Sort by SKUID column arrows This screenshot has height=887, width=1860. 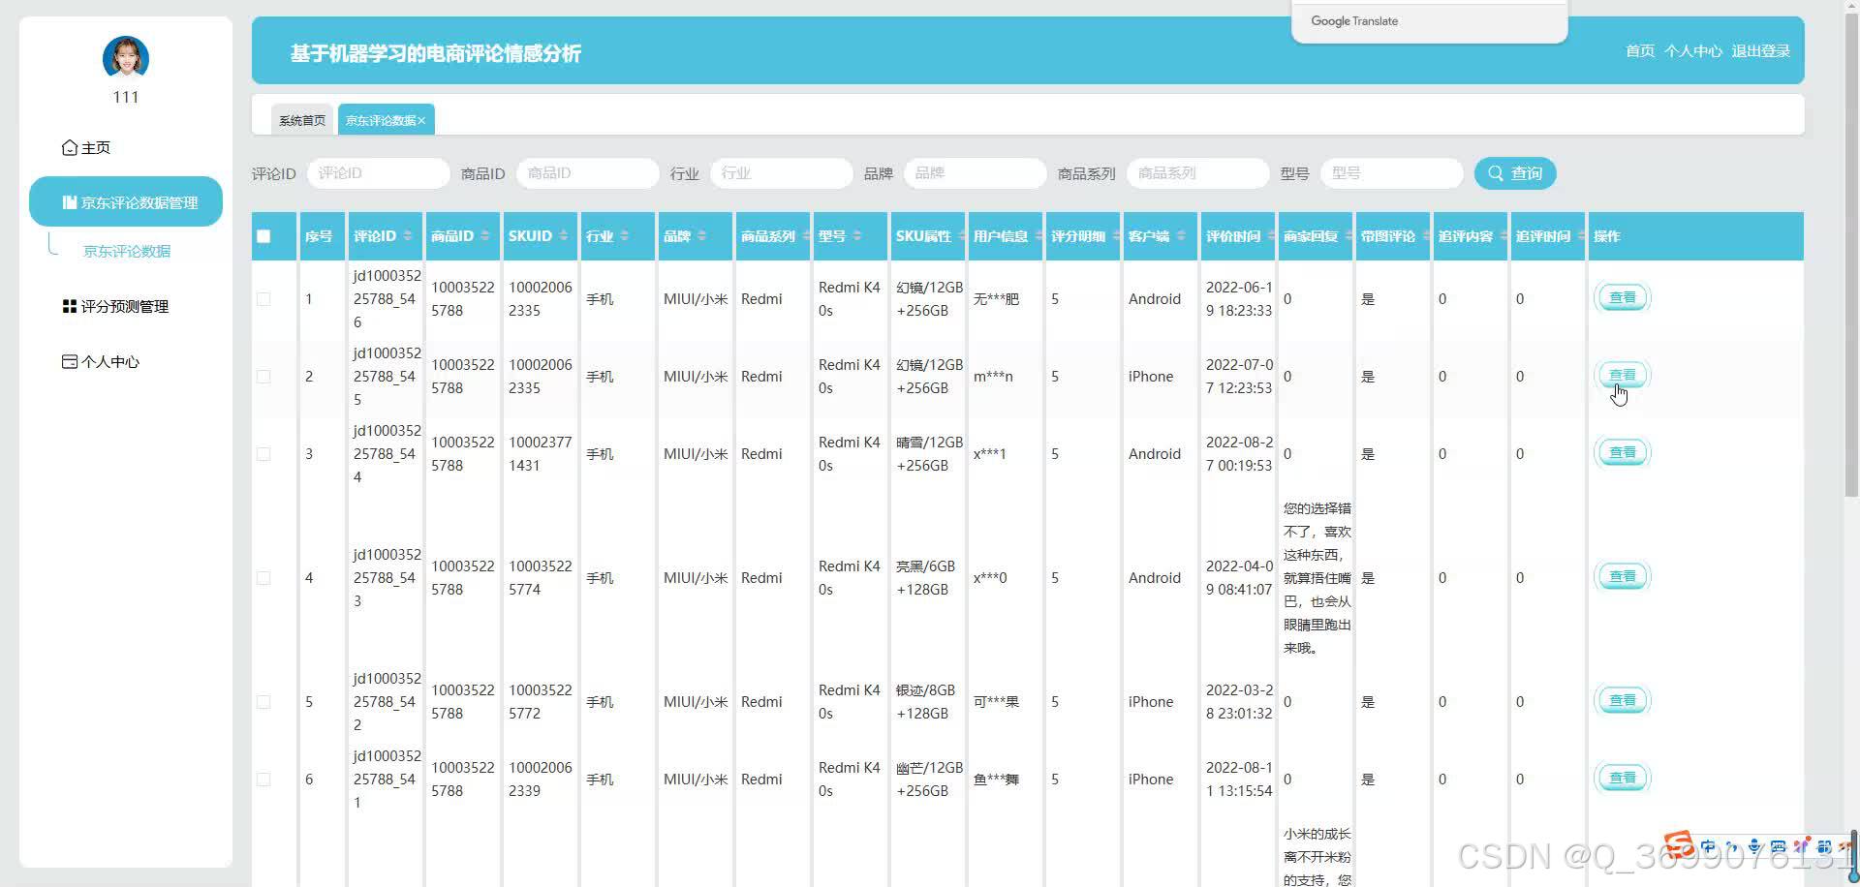pyautogui.click(x=564, y=236)
